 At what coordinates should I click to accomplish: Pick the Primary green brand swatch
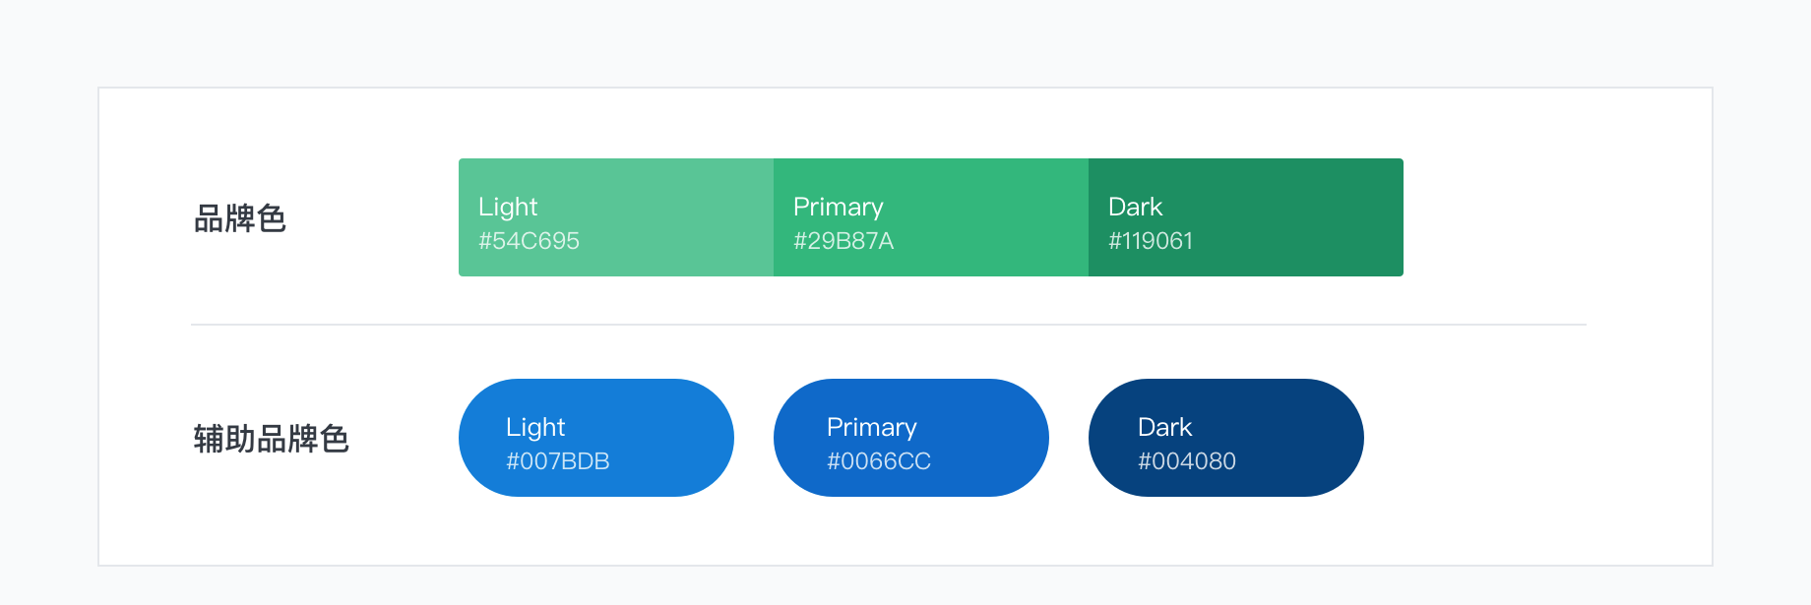[x=931, y=217]
